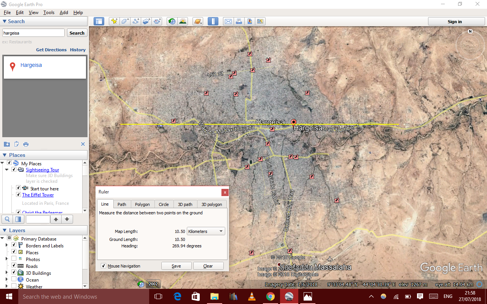Open the Add Image Overlay tool
The image size is (487, 304).
[x=146, y=22]
